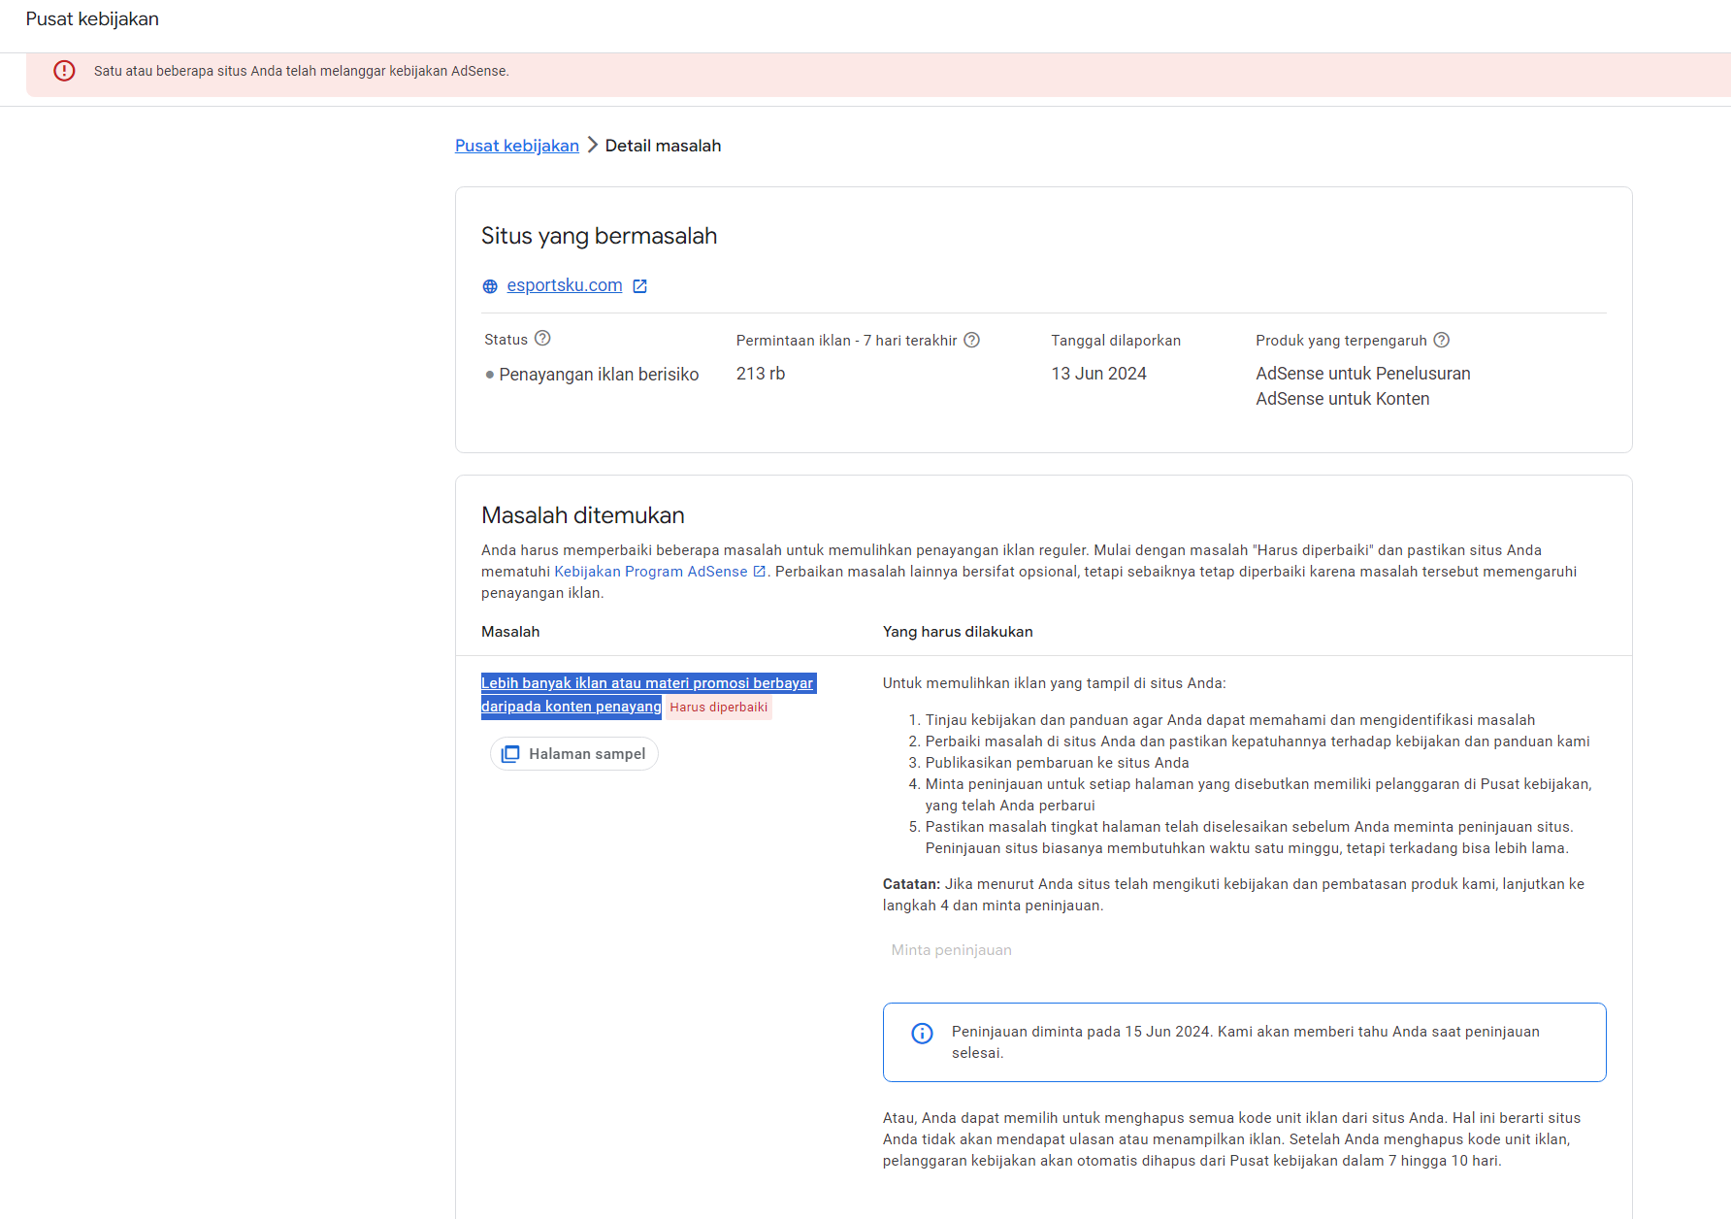This screenshot has height=1219, width=1731.
Task: Click 'AdSense untuk Penelusuran' product text
Action: point(1363,374)
